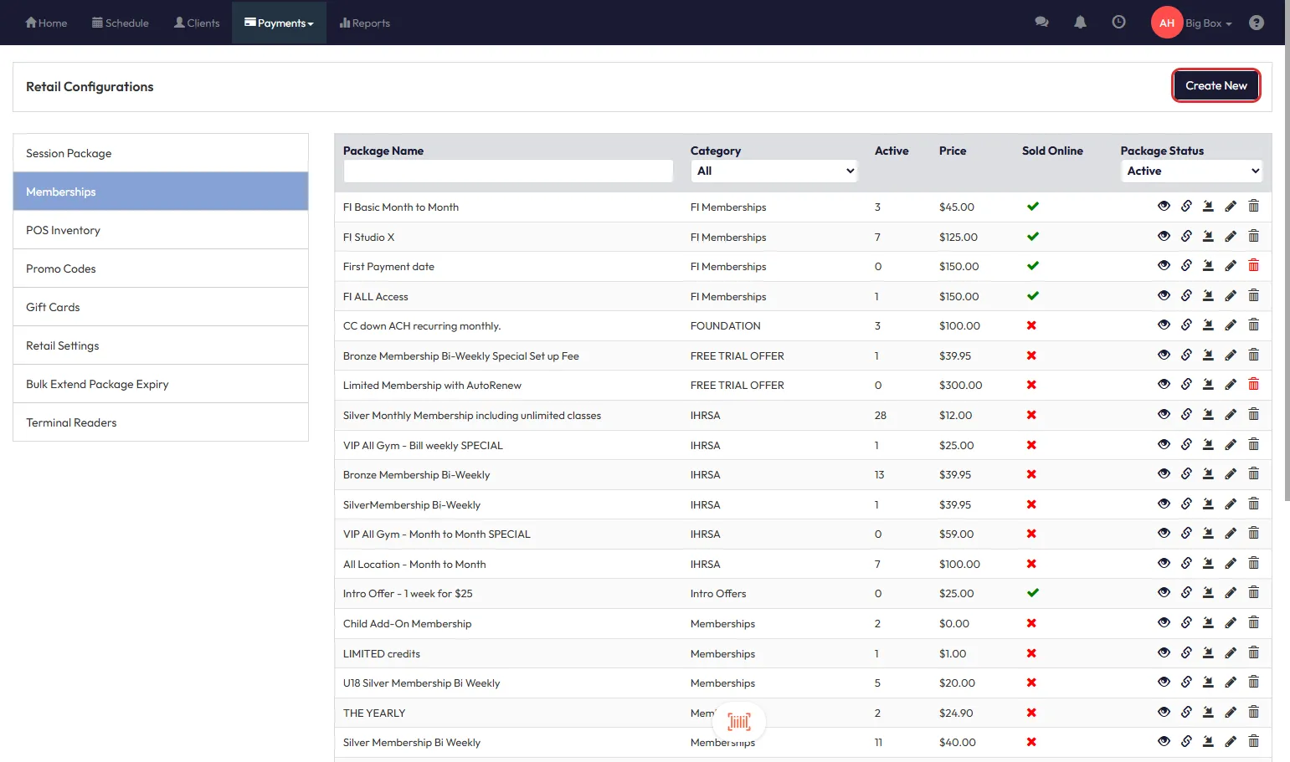Toggle Sold Online checkmark for Intro Offer row

click(1032, 593)
